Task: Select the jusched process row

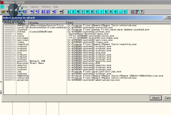Action: (87, 30)
